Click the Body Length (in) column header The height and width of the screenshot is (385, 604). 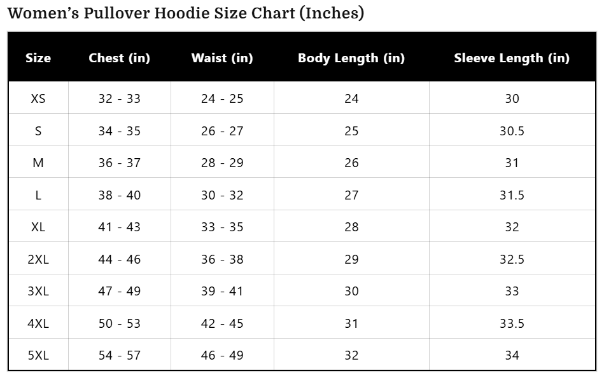click(351, 58)
